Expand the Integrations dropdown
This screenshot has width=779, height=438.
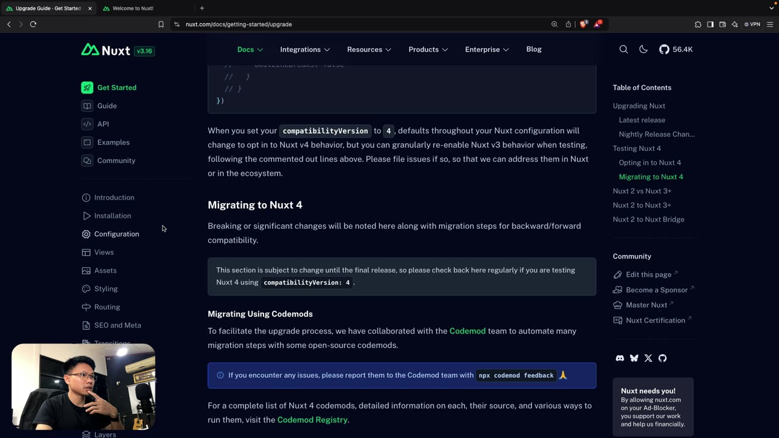pos(305,49)
